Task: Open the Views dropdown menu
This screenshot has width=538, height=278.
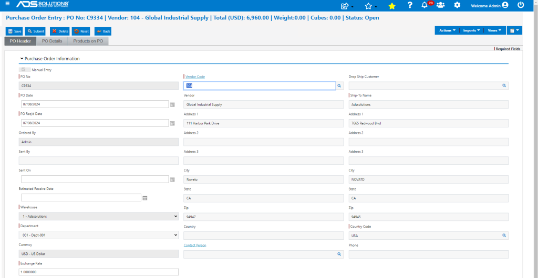Action: (495, 30)
